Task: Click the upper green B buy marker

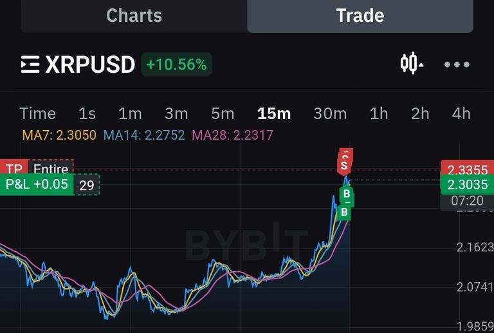Action: pos(347,194)
